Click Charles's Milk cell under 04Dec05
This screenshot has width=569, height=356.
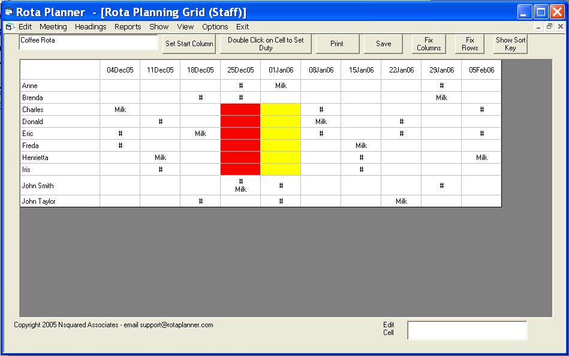pos(120,110)
